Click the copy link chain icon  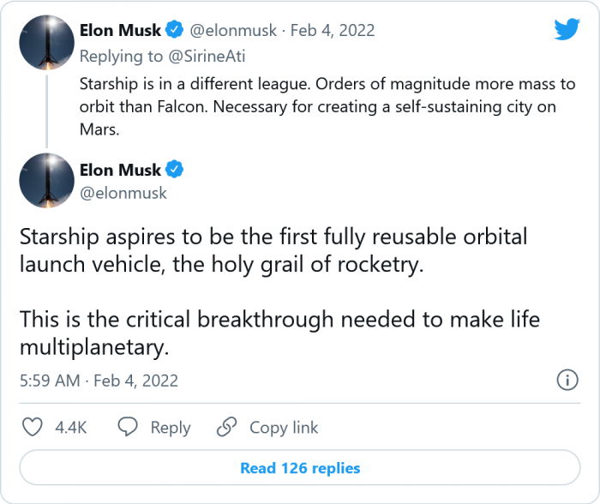227,427
